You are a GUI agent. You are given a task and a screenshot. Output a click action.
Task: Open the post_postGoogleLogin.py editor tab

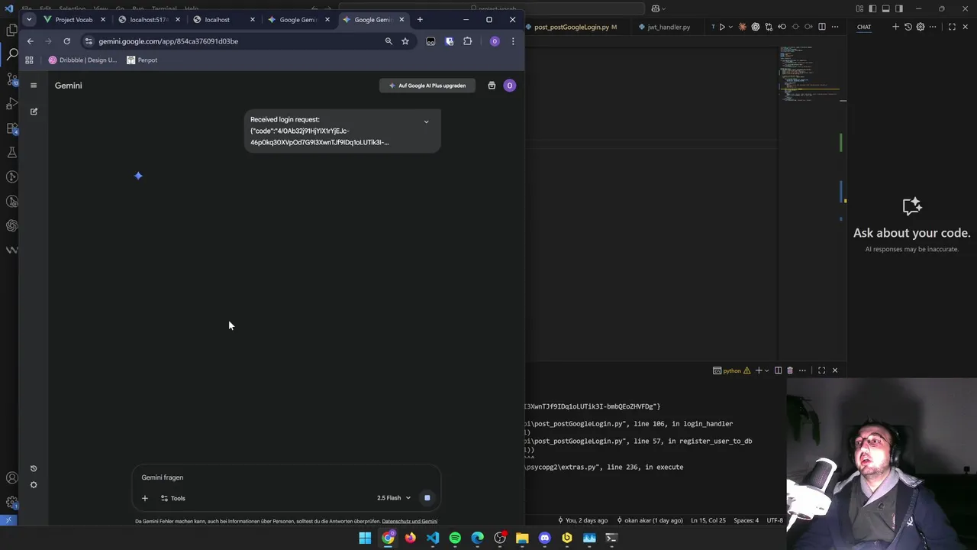coord(575,27)
